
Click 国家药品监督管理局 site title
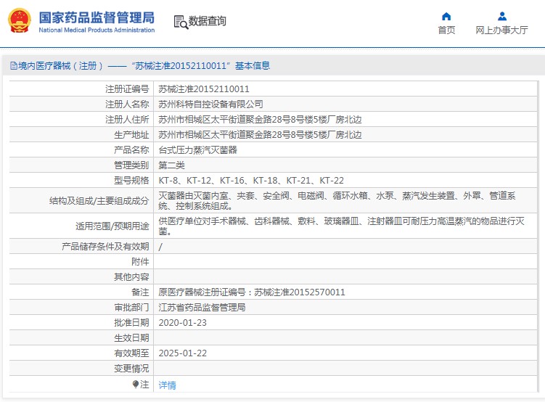pos(97,17)
